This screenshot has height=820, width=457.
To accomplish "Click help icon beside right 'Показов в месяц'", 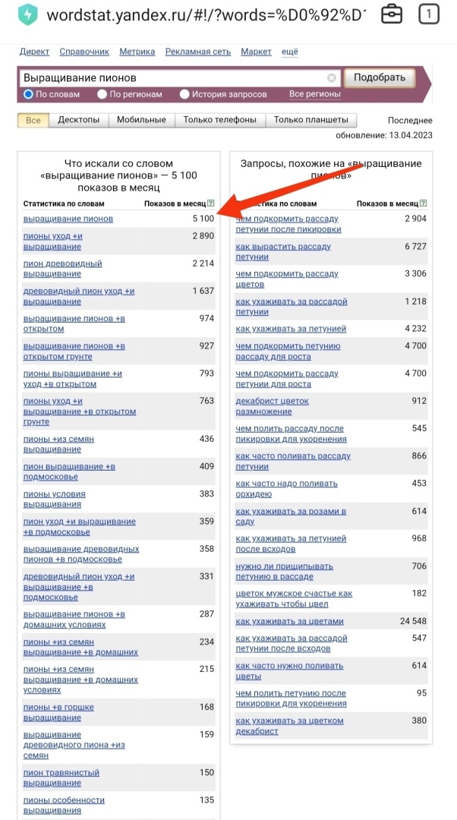I will point(424,203).
